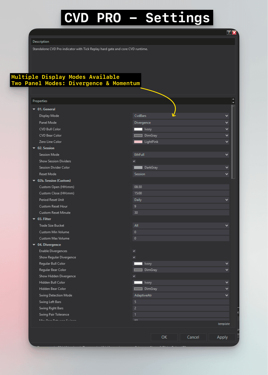
Task: Click the template link
Action: pos(224,324)
